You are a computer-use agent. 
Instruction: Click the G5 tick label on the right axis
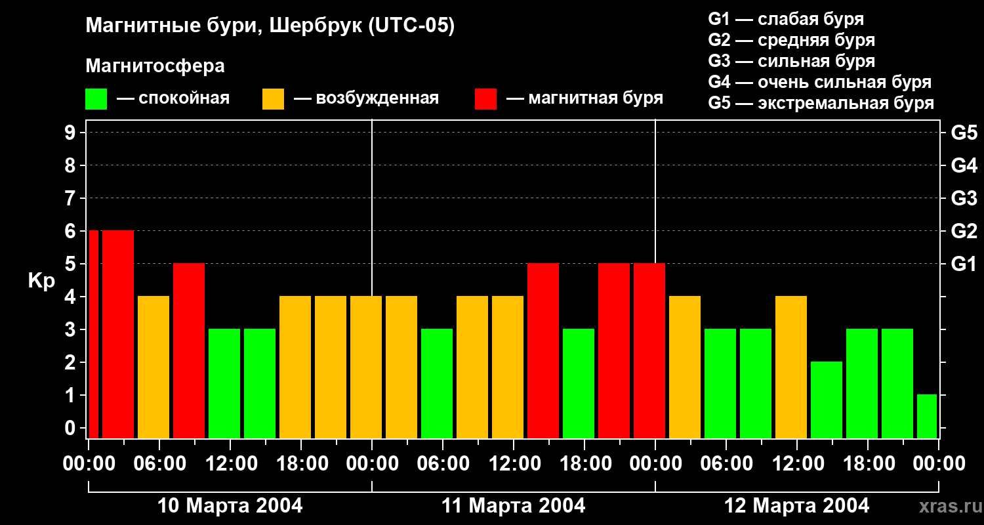(964, 133)
